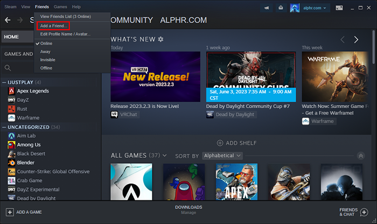The width and height of the screenshot is (377, 224).
Task: Click the Warframe icon in sidebar list
Action: click(11, 118)
